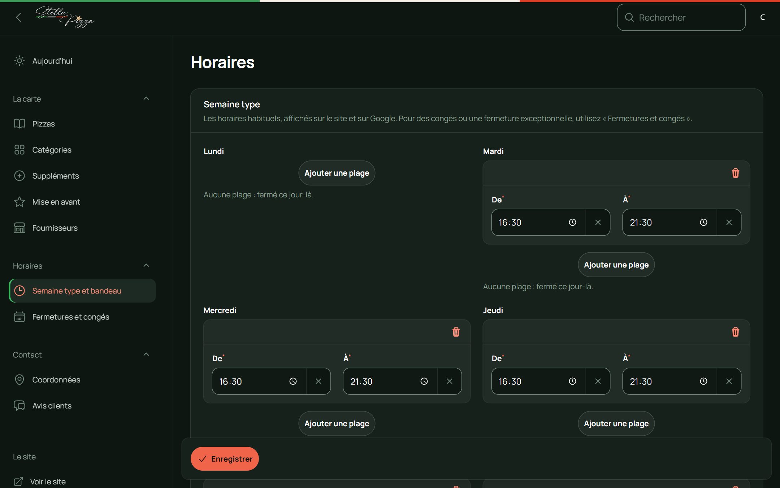This screenshot has width=780, height=488.
Task: Collapse the Horaires sidebar section
Action: 146,266
